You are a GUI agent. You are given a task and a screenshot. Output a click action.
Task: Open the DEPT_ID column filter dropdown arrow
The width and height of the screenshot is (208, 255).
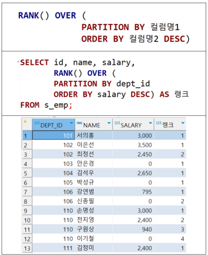click(x=72, y=123)
